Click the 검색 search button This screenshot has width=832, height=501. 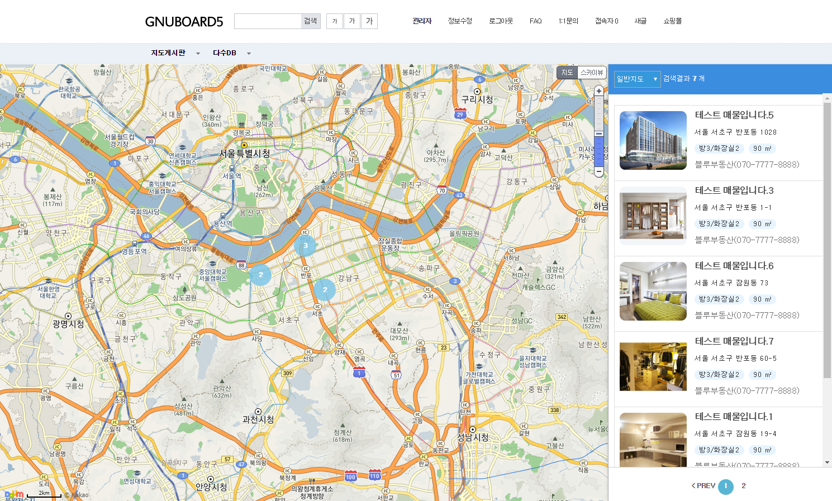pyautogui.click(x=310, y=21)
